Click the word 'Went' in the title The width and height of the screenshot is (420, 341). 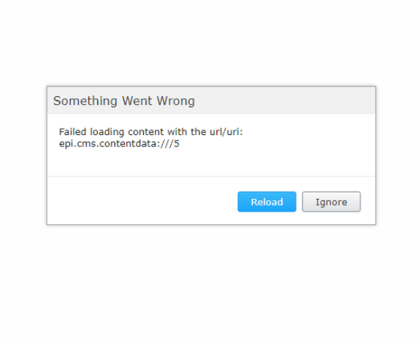coord(137,101)
